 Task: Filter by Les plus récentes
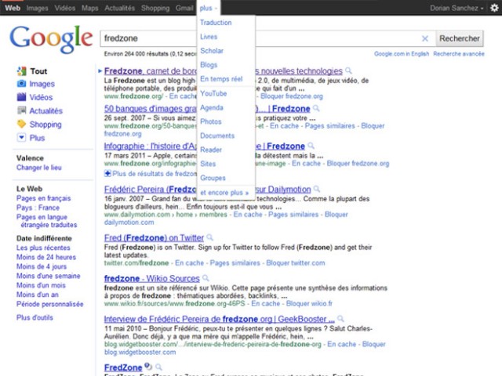(x=43, y=248)
